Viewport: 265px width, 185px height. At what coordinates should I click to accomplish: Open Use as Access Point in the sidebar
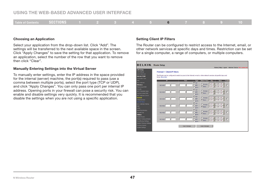pyautogui.click(x=142, y=93)
